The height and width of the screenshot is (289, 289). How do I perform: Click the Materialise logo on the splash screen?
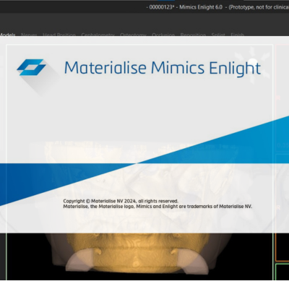pos(31,67)
